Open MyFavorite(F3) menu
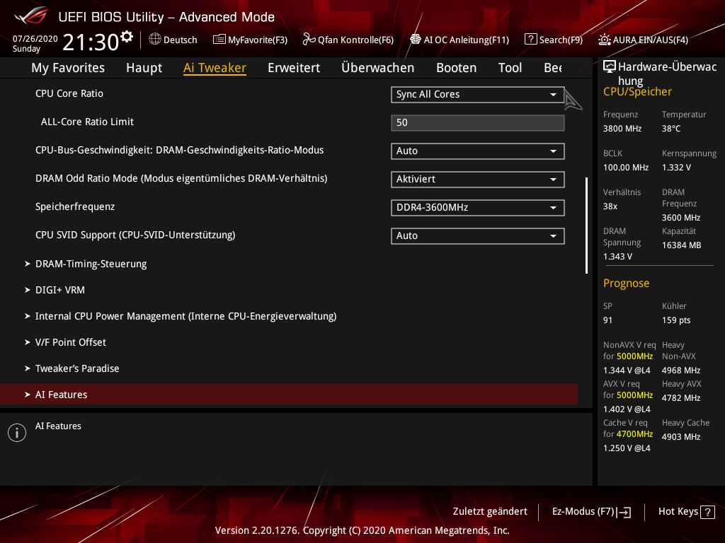725x543 pixels. click(x=250, y=40)
